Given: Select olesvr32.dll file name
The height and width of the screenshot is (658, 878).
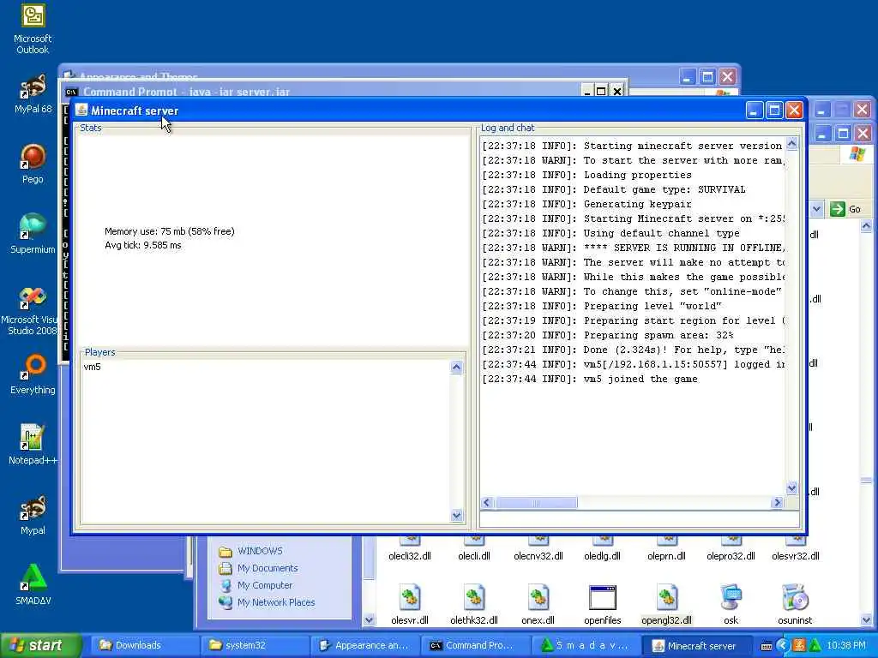Looking at the screenshot, I should point(795,556).
